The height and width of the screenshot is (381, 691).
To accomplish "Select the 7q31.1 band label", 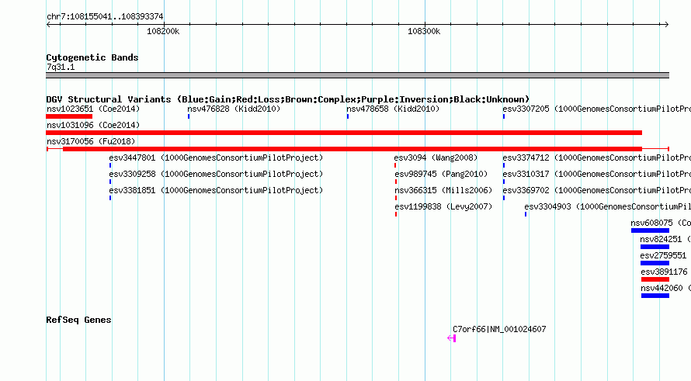I will (x=61, y=67).
